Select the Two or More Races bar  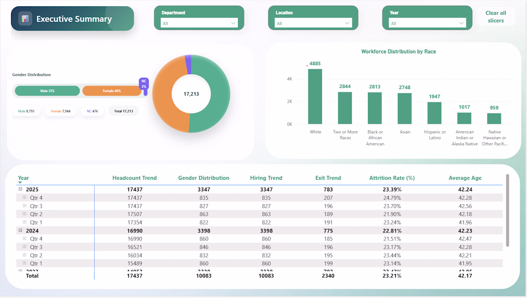[x=345, y=108]
